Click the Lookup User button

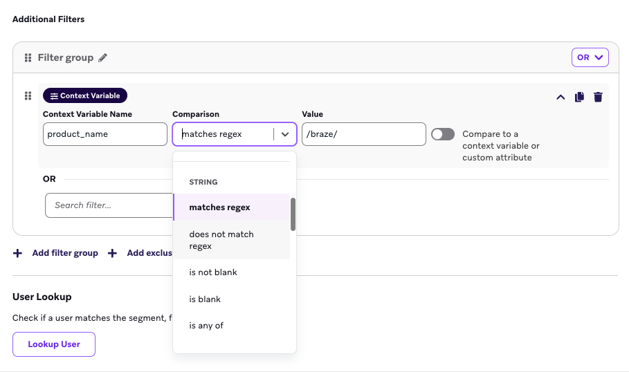(54, 344)
